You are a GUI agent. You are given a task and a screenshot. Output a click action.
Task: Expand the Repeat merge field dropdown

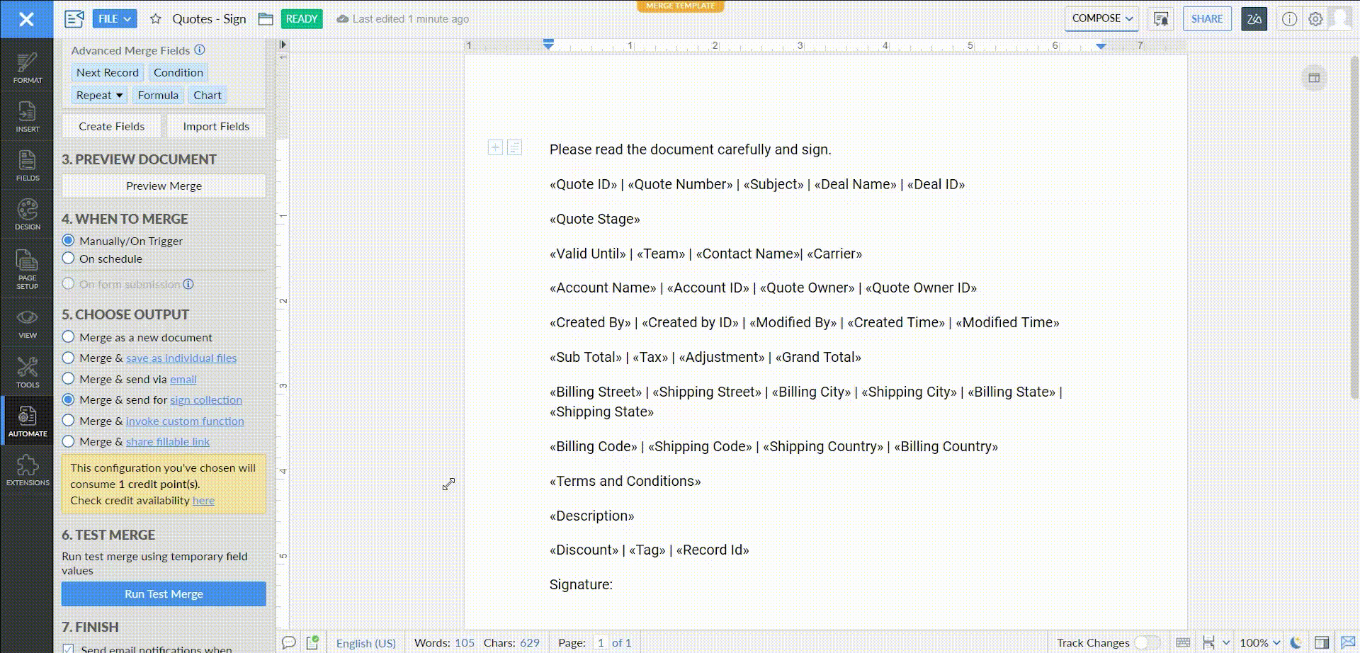(x=99, y=95)
